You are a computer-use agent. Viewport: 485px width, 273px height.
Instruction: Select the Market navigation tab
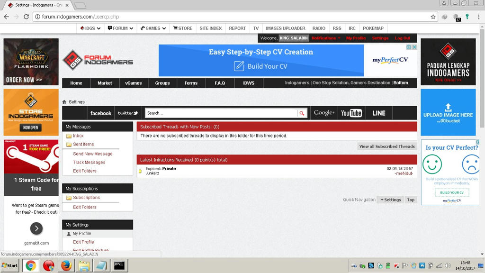pos(105,83)
